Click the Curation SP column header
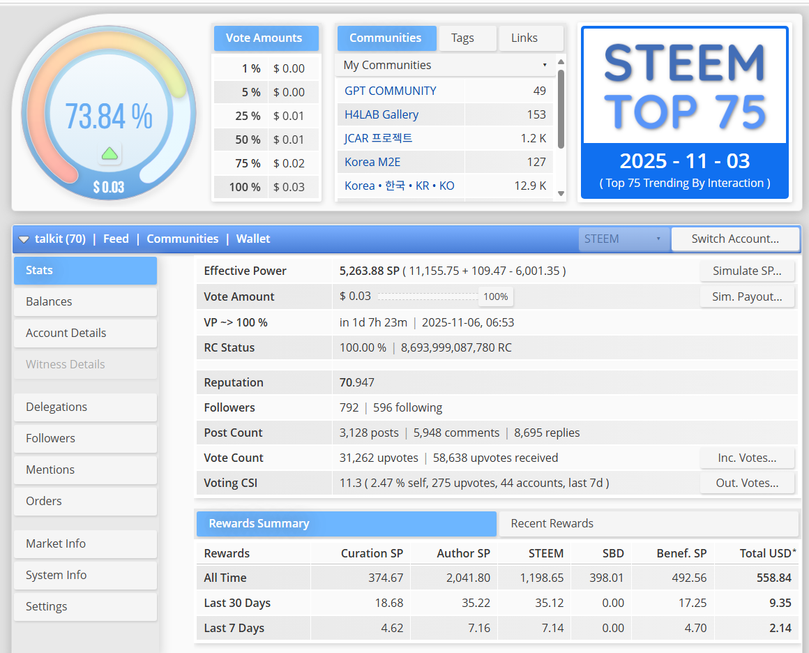809x653 pixels. pyautogui.click(x=372, y=553)
